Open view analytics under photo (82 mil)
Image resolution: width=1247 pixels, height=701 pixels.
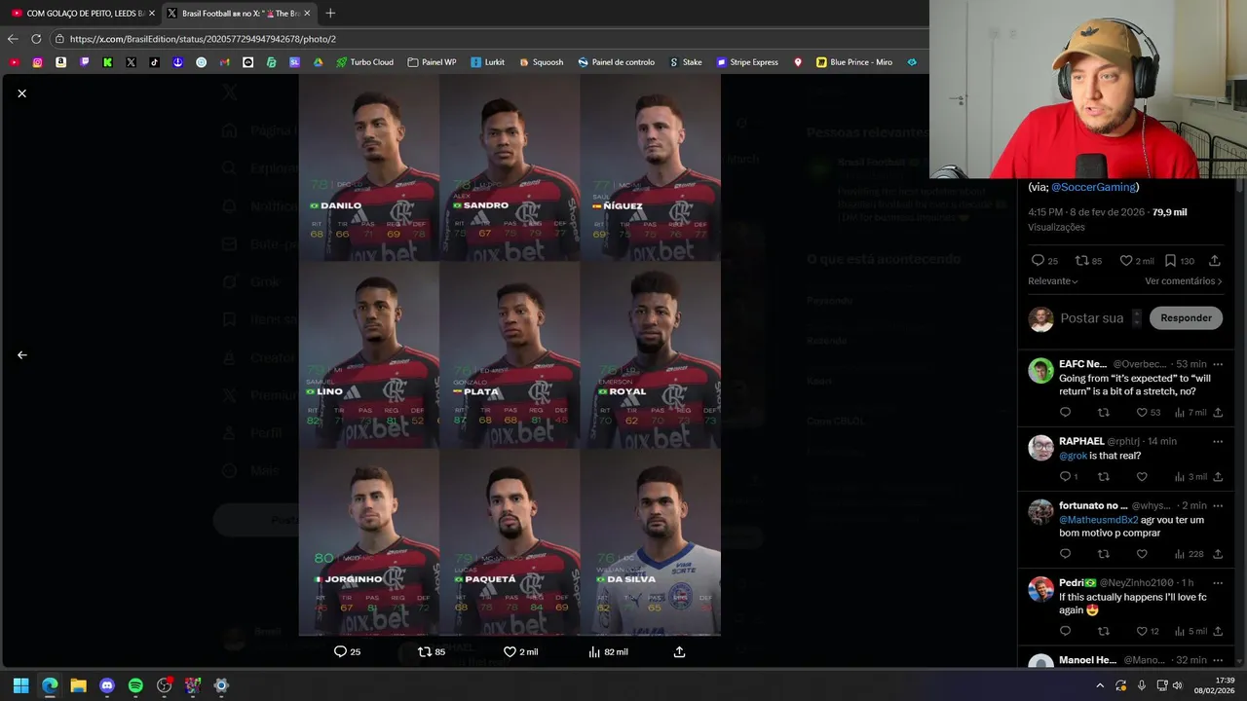click(x=608, y=651)
